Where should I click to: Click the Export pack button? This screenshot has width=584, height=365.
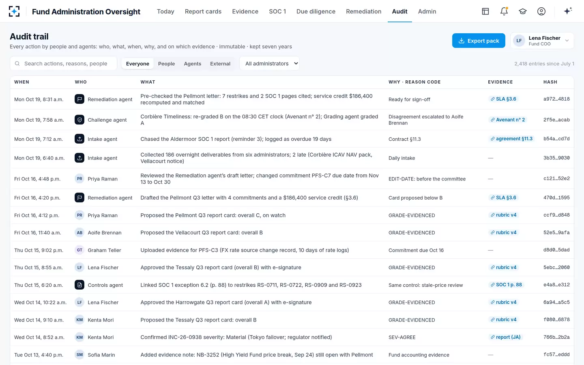coord(479,41)
